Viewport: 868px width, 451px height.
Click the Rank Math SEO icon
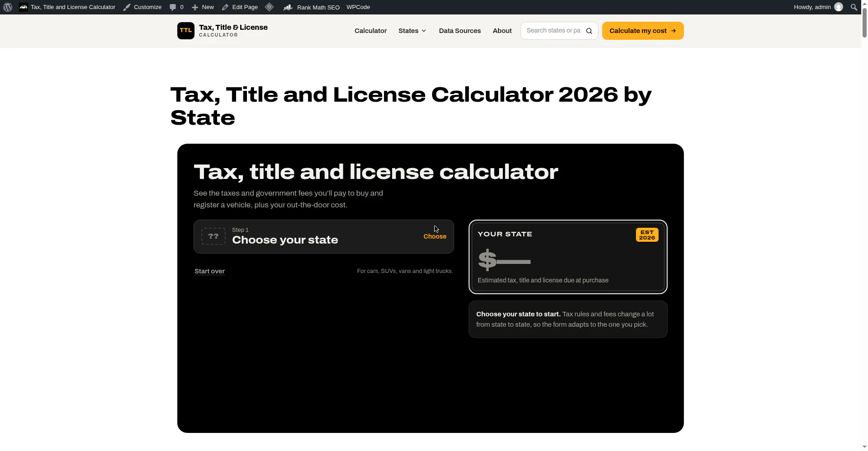pos(288,7)
